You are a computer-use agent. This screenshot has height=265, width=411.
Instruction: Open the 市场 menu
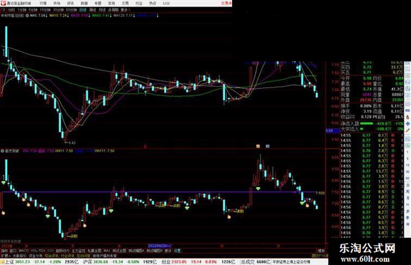(57, 3)
